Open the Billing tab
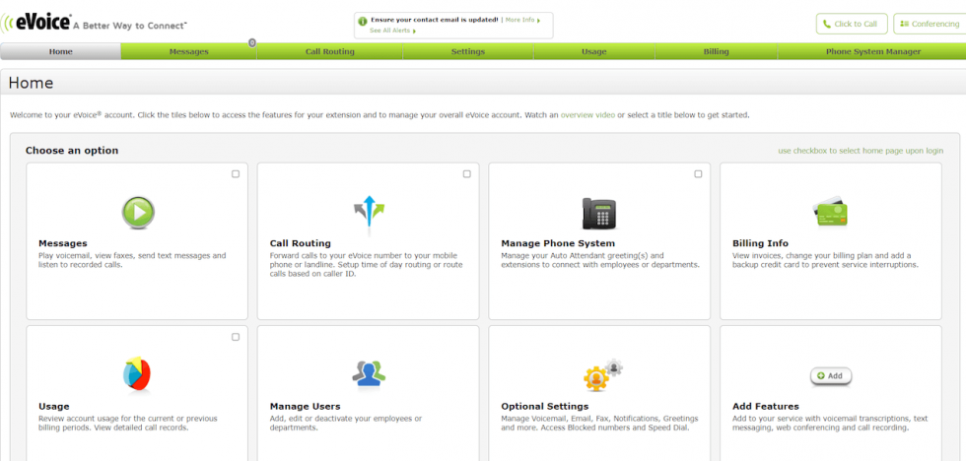966x461 pixels. click(716, 51)
